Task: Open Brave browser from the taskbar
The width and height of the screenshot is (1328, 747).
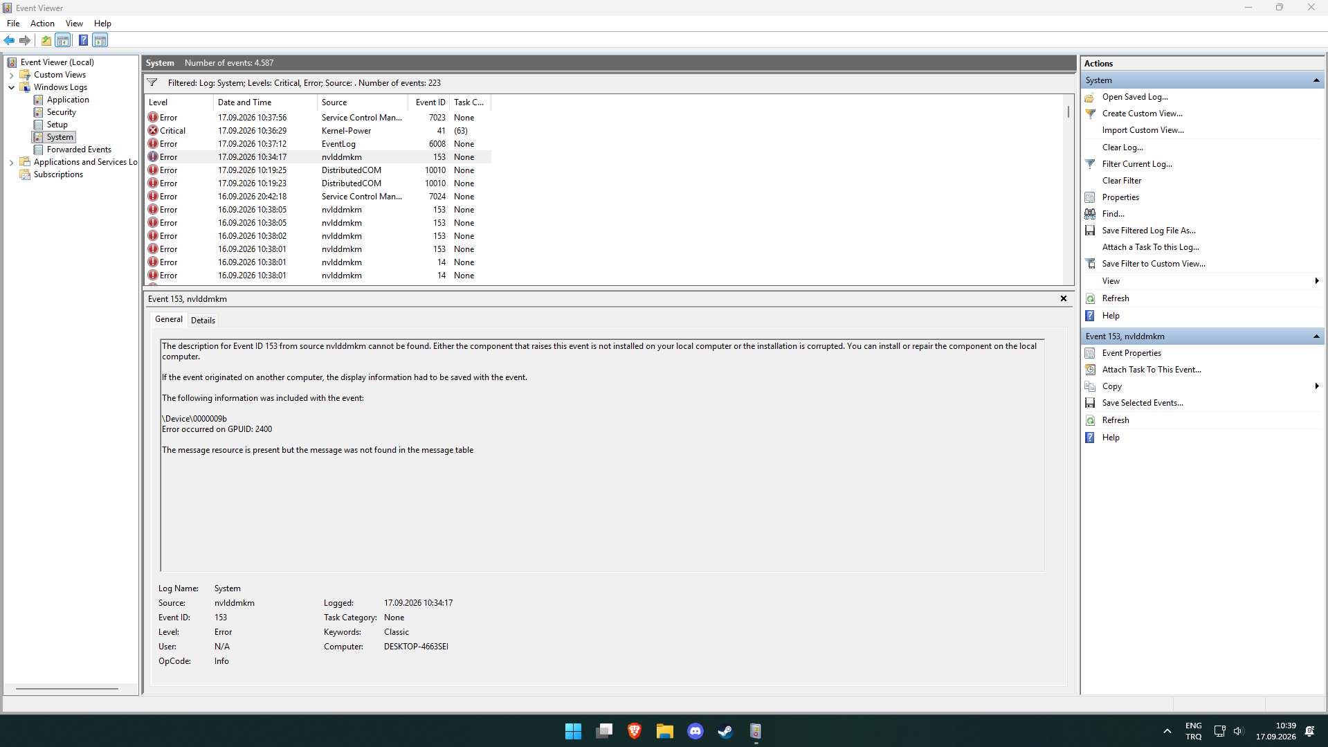Action: tap(634, 731)
